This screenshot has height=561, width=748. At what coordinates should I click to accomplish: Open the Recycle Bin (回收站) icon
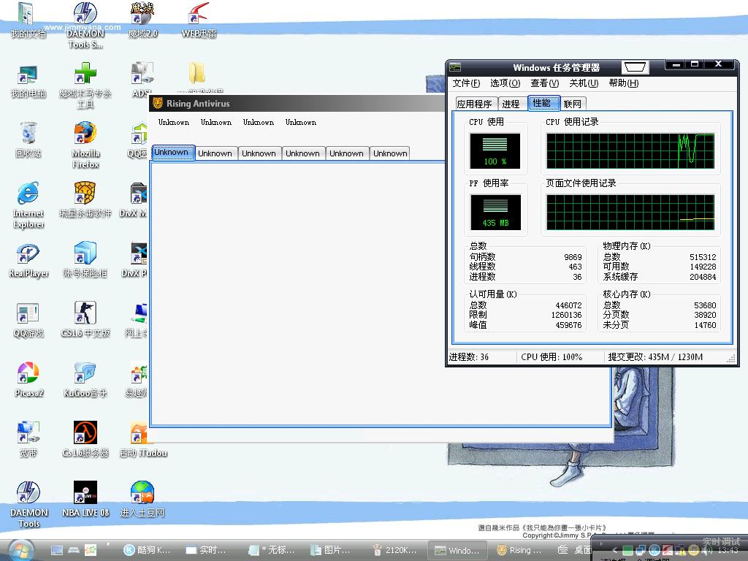[x=28, y=135]
